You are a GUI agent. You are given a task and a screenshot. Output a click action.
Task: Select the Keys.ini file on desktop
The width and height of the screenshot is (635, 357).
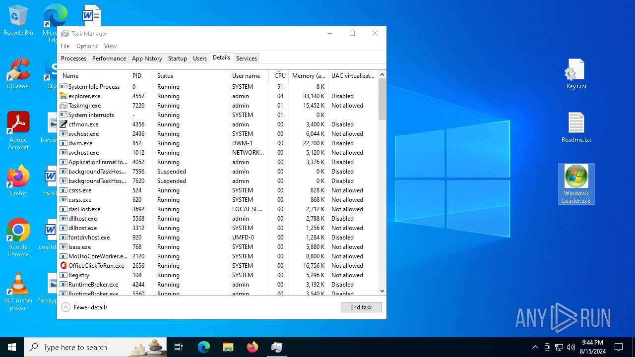pyautogui.click(x=576, y=74)
